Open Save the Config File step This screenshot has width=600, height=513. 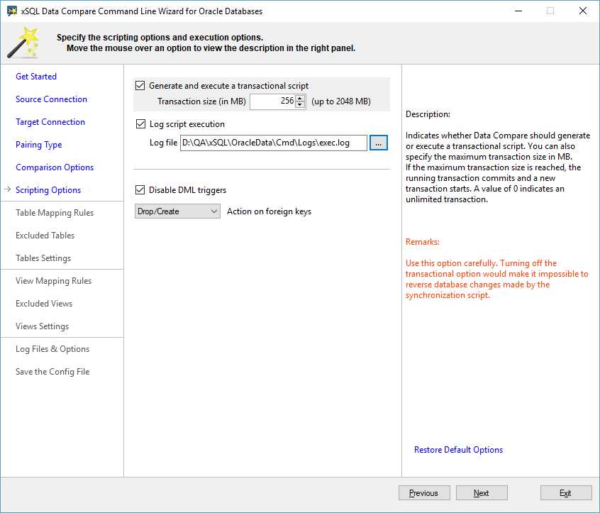pos(52,372)
